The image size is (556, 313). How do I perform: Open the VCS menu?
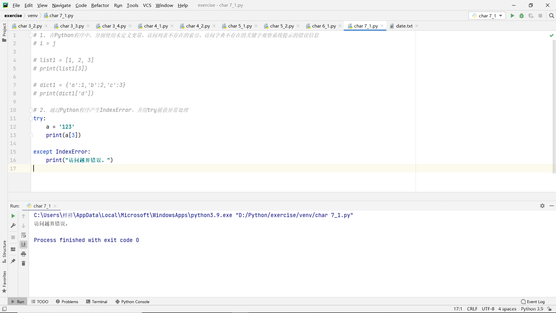[x=147, y=5]
